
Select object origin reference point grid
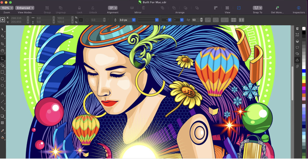[x=2, y=20]
